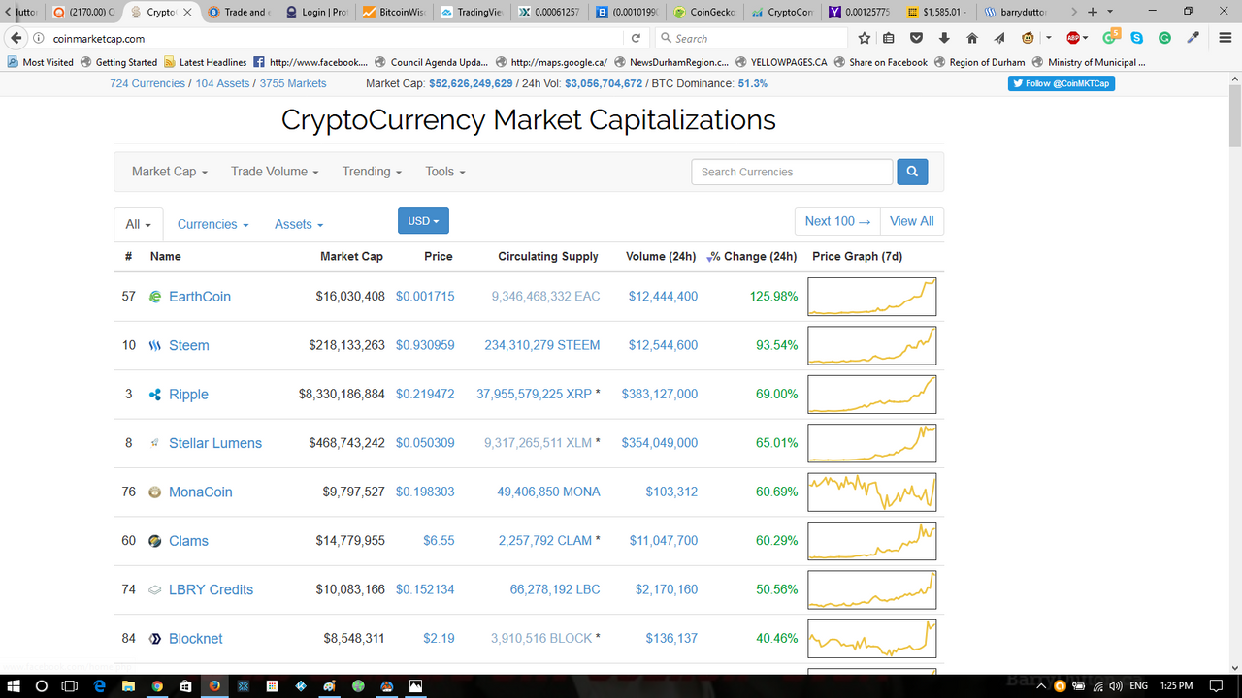Viewport: 1242px width, 698px height.
Task: Bookmark this page with the star icon
Action: [865, 38]
